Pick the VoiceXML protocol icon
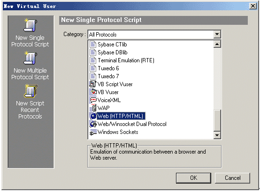 tap(93, 100)
